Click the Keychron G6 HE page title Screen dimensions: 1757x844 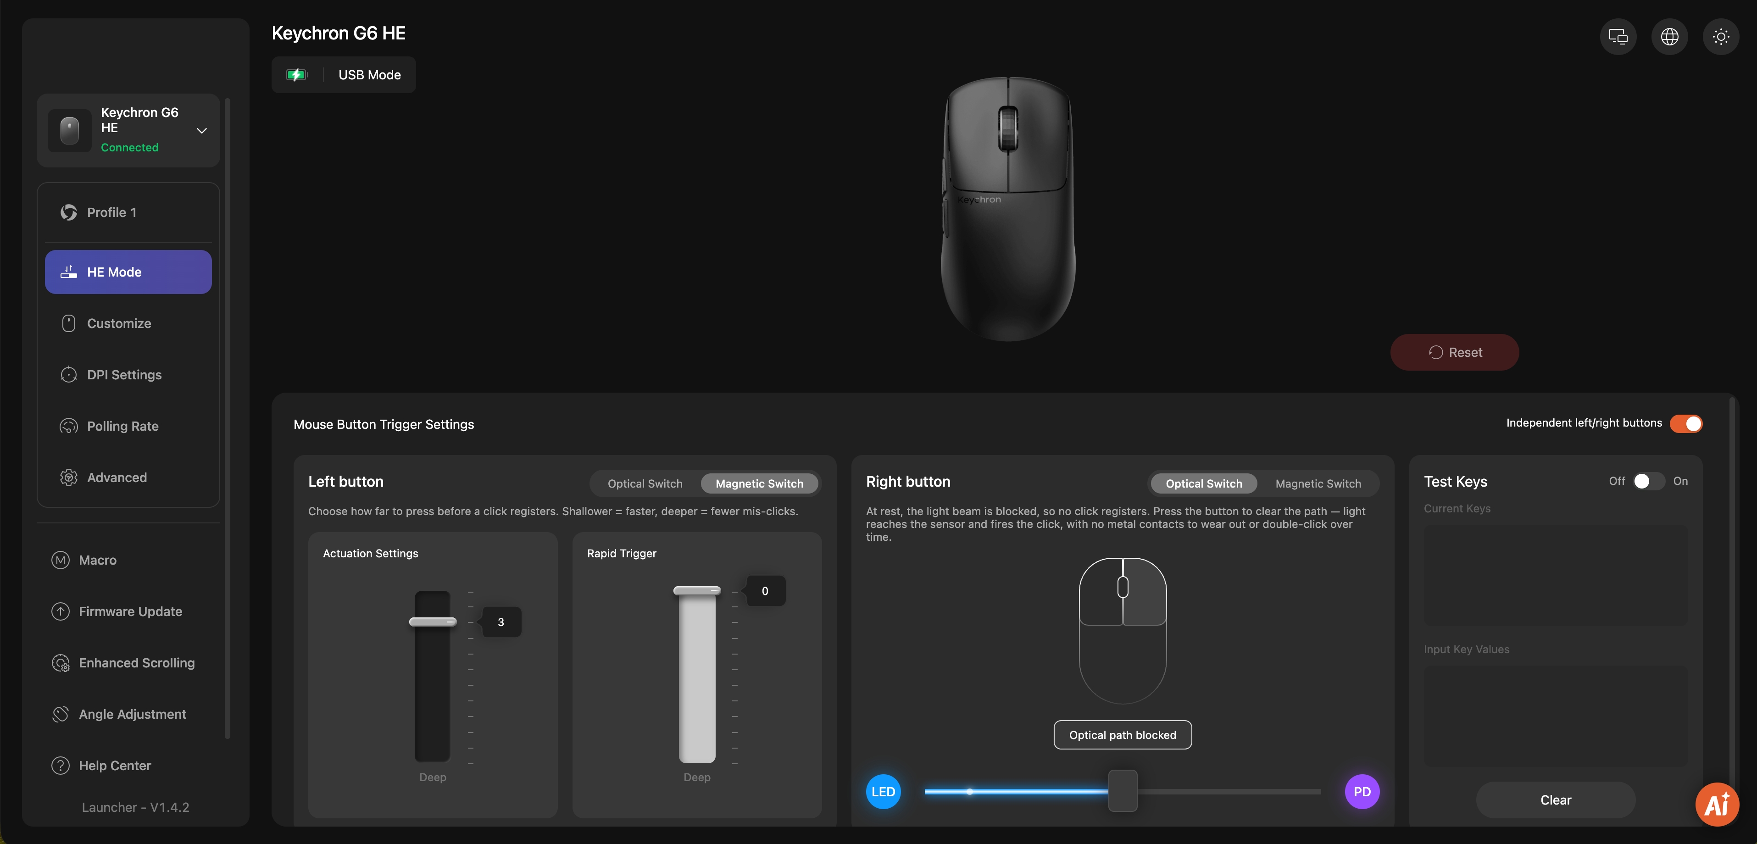click(x=338, y=33)
